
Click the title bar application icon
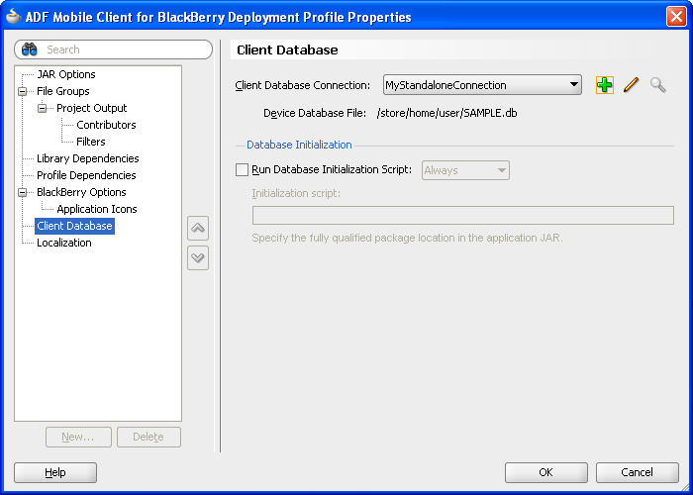click(x=13, y=17)
